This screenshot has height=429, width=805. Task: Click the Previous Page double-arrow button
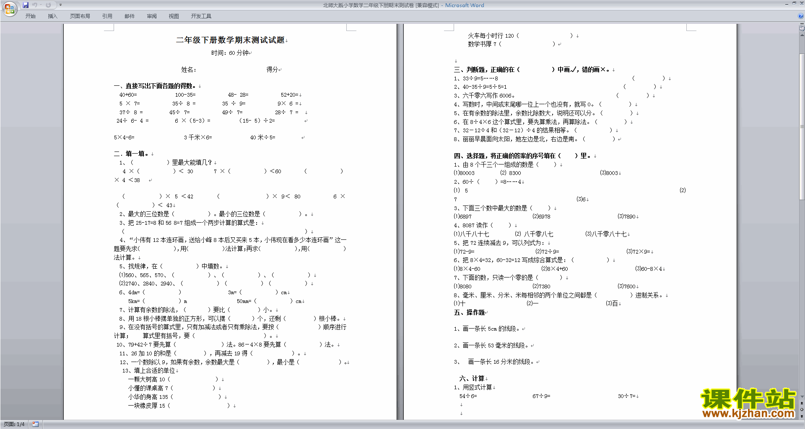point(802,403)
